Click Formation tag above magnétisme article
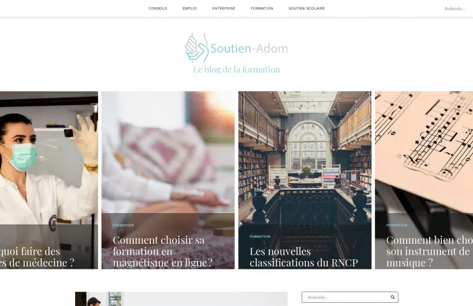Image resolution: width=473 pixels, height=306 pixels. (123, 225)
